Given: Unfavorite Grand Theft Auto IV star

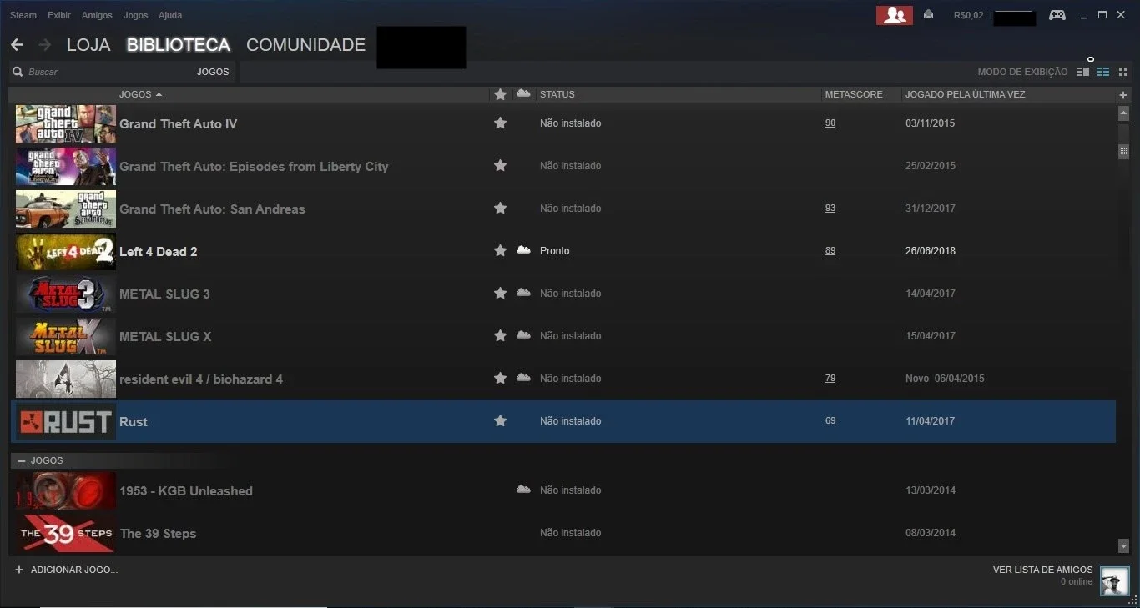Looking at the screenshot, I should point(500,123).
